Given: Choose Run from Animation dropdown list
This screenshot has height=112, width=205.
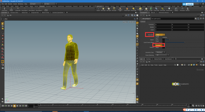Looking at the screenshot, I should coord(157,39).
